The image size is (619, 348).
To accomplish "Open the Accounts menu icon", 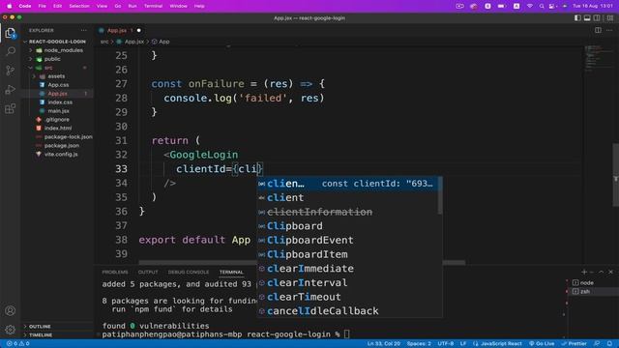I will pos(11,310).
